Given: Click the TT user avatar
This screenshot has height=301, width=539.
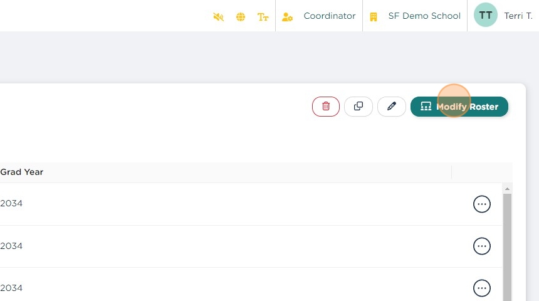Looking at the screenshot, I should (x=485, y=15).
